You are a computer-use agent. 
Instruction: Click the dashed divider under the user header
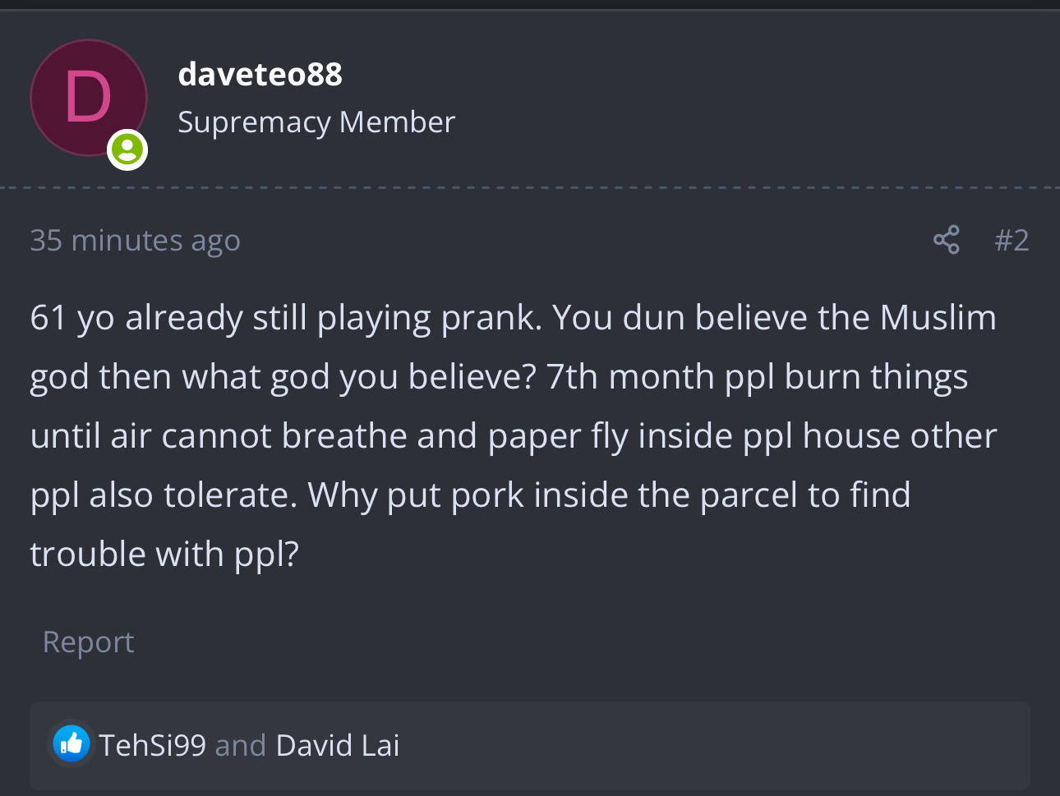530,187
